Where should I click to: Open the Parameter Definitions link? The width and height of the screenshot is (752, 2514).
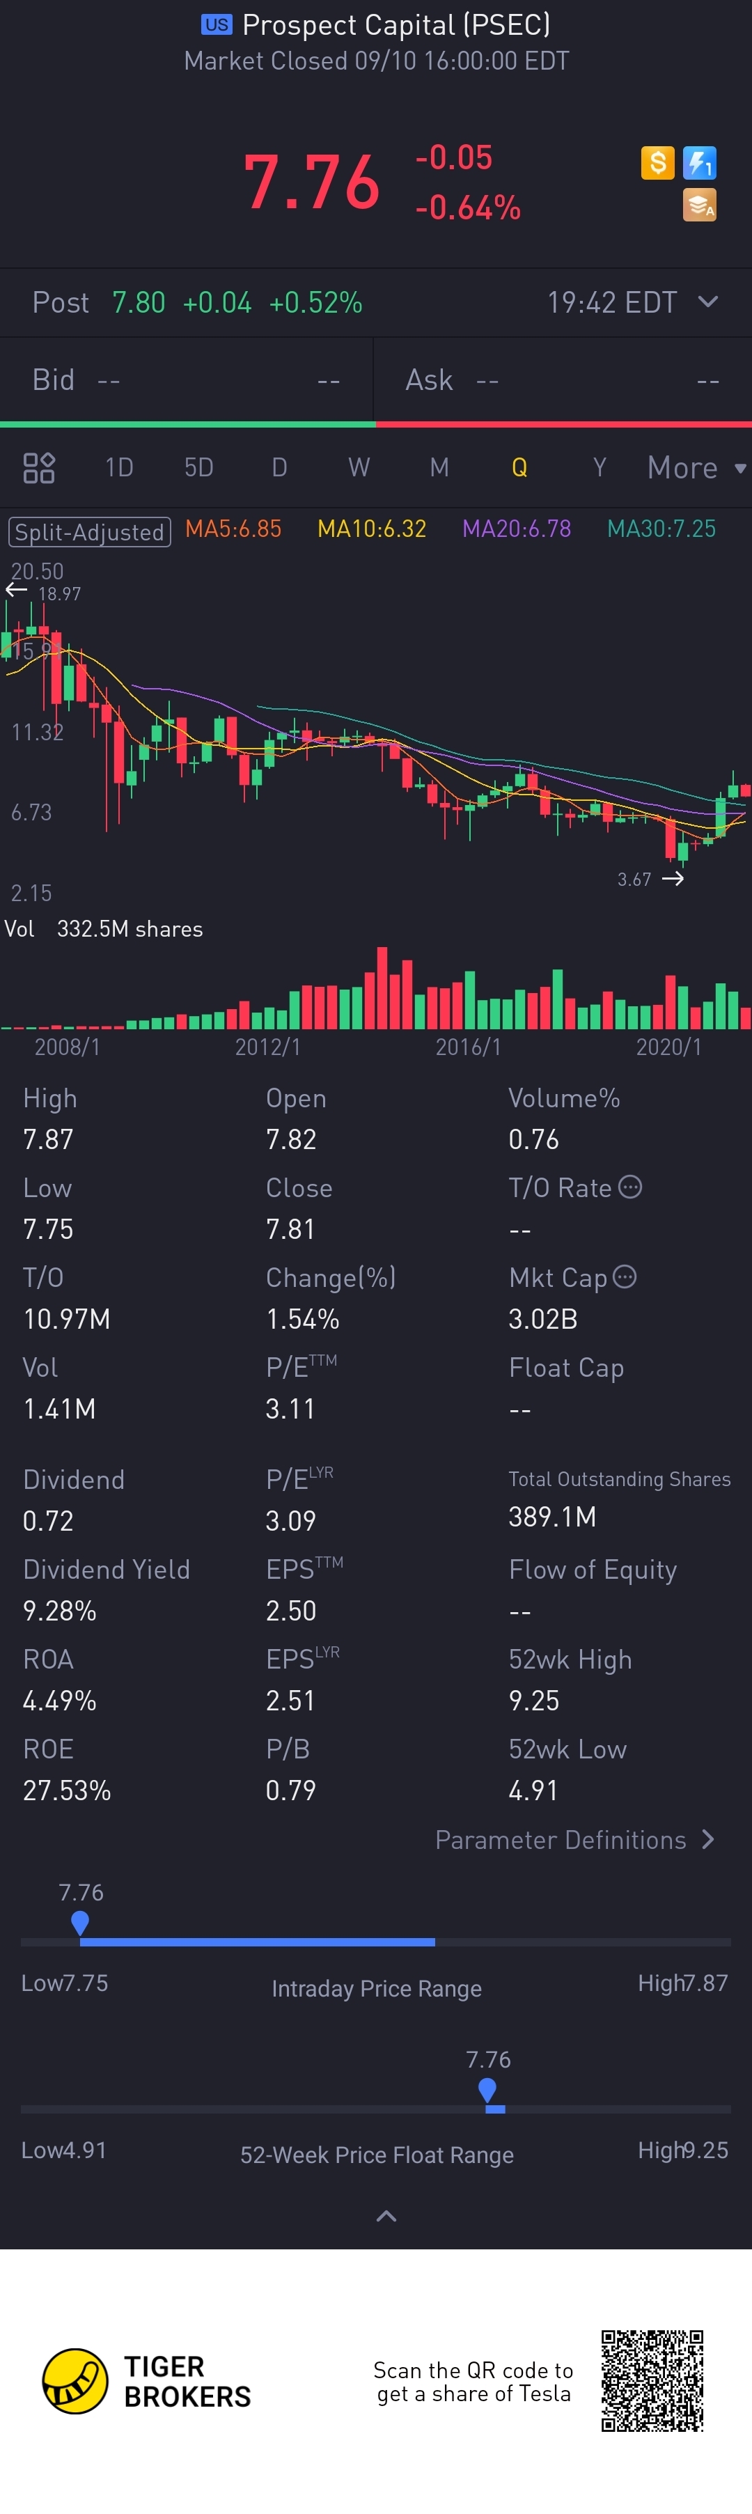[x=574, y=1840]
